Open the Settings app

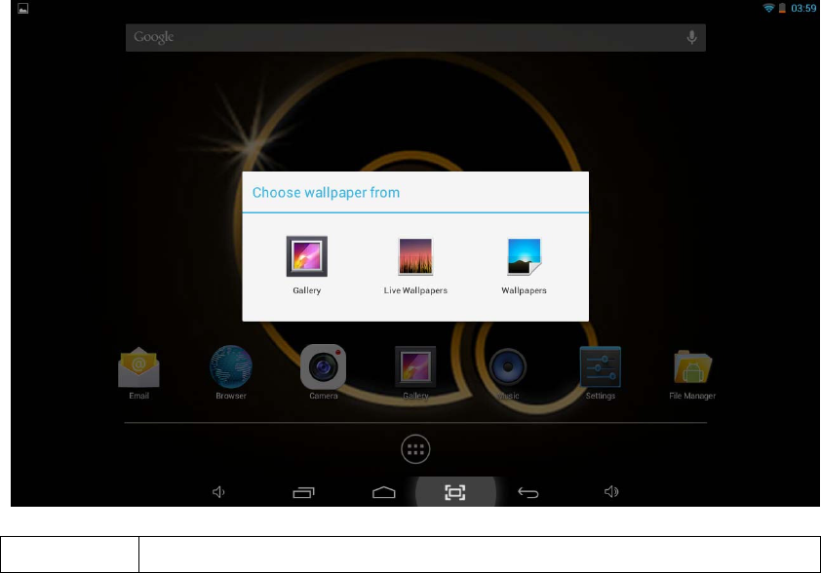600,372
